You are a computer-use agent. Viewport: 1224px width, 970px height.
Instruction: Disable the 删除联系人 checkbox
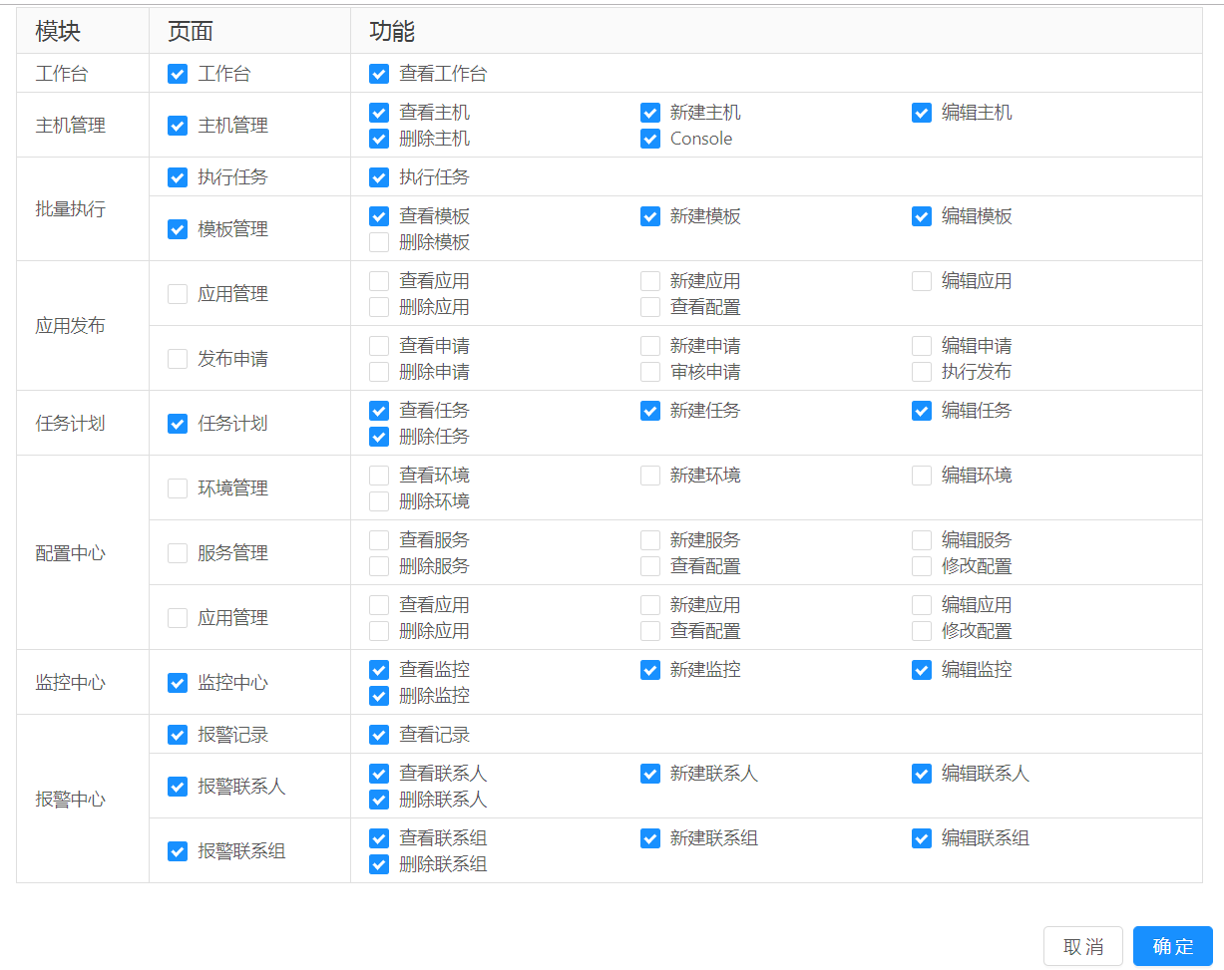[x=379, y=800]
